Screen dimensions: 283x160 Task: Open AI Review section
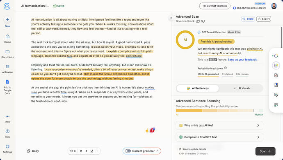click(x=7, y=69)
